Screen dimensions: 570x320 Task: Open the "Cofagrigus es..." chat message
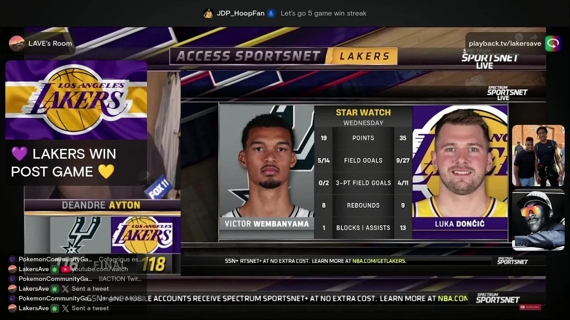click(120, 259)
